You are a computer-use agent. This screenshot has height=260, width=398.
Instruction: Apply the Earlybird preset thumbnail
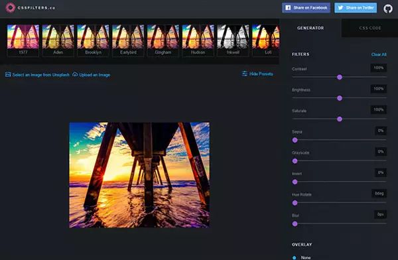[x=128, y=40]
